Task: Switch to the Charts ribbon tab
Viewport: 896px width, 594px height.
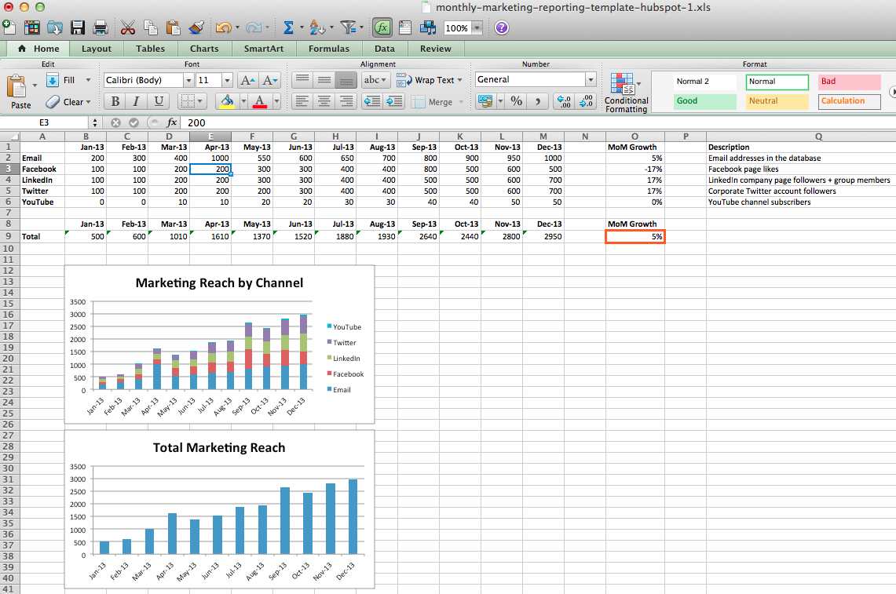Action: click(204, 49)
